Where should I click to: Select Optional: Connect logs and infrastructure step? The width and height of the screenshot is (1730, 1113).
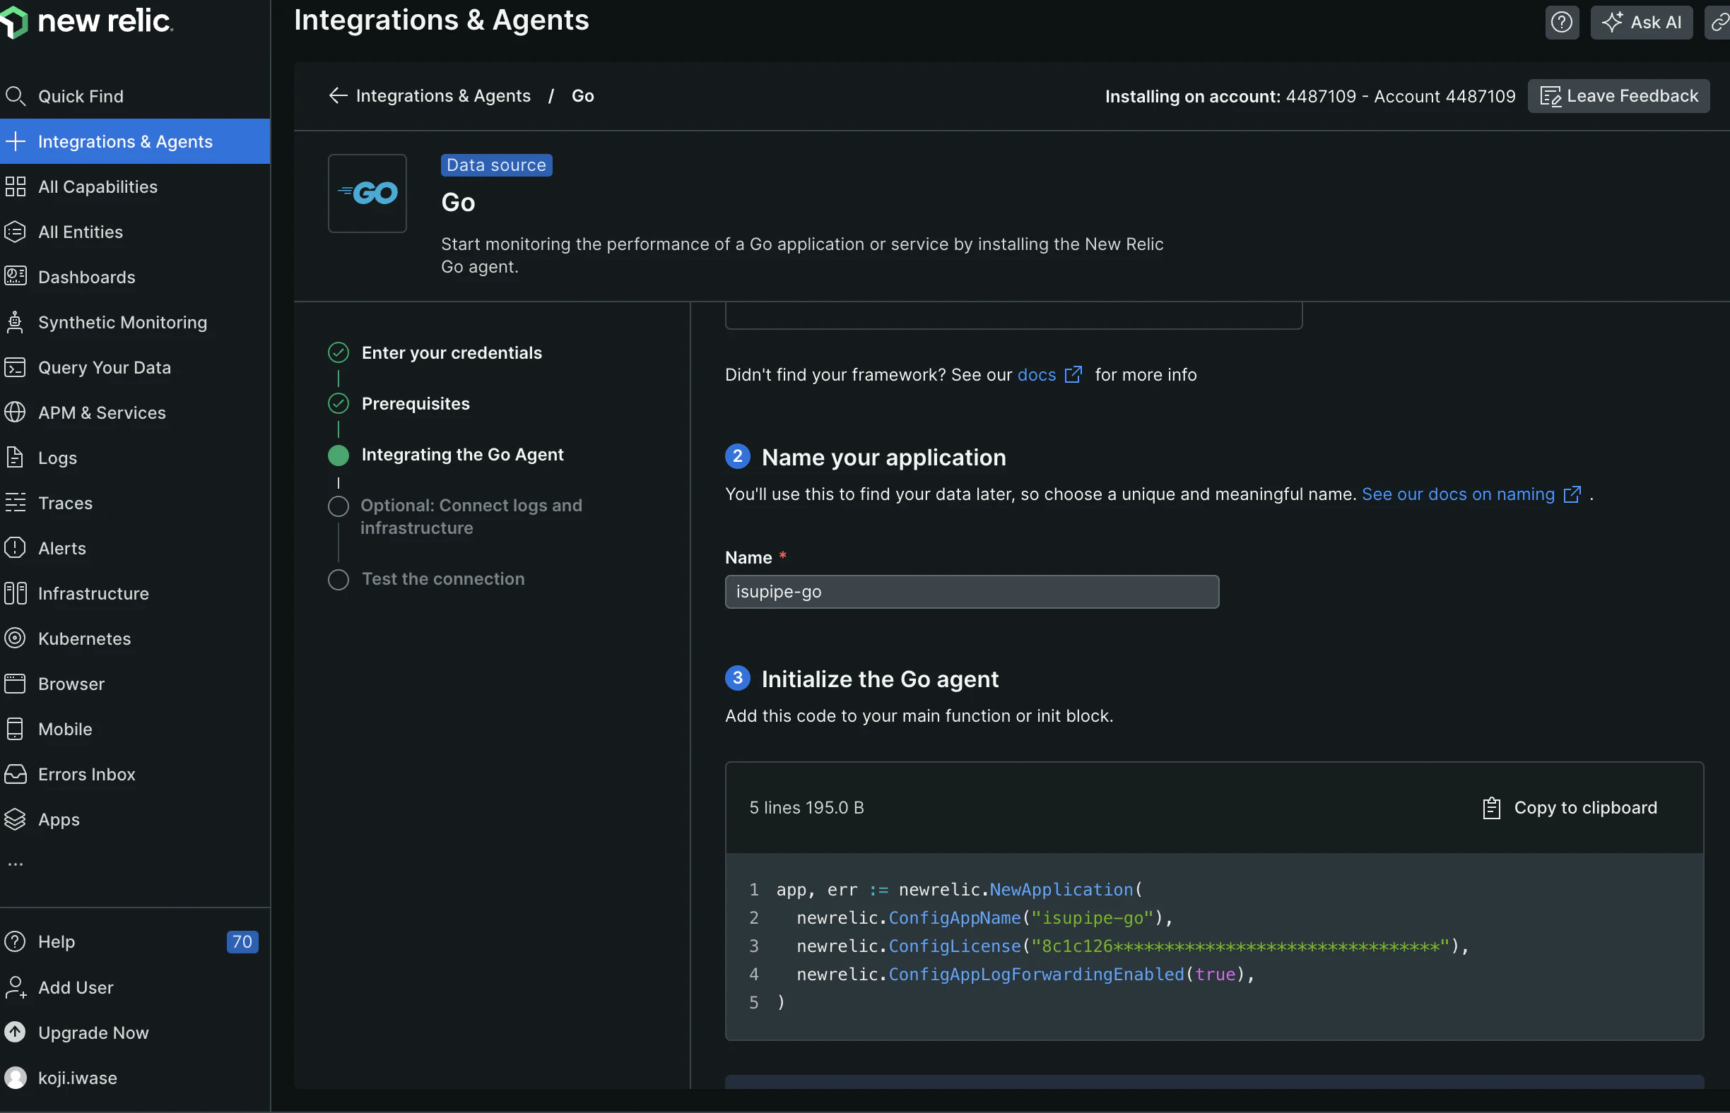[471, 517]
